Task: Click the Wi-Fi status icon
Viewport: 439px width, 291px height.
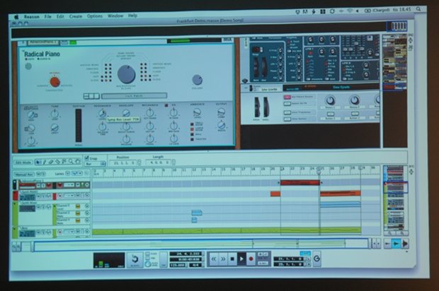Action: (349, 11)
